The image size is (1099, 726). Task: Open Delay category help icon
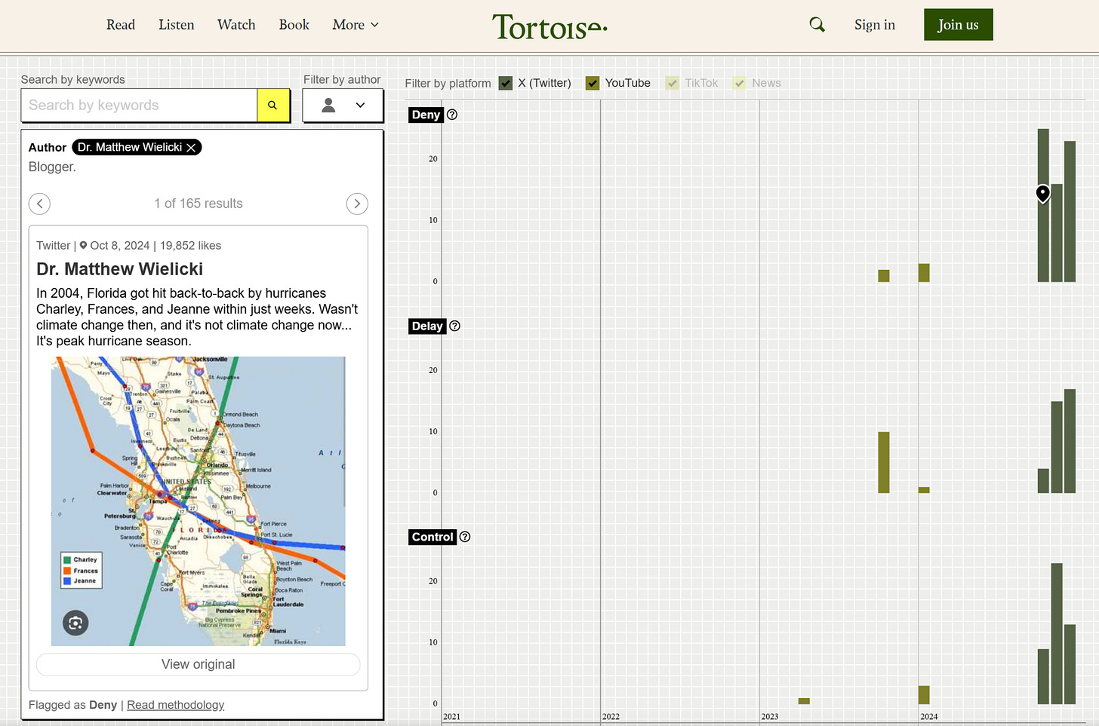tap(454, 326)
